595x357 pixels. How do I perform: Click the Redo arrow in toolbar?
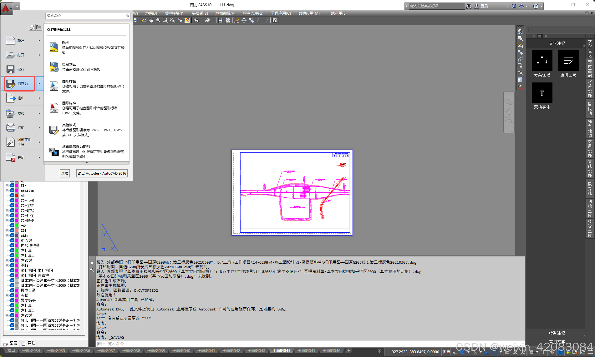[x=207, y=20]
